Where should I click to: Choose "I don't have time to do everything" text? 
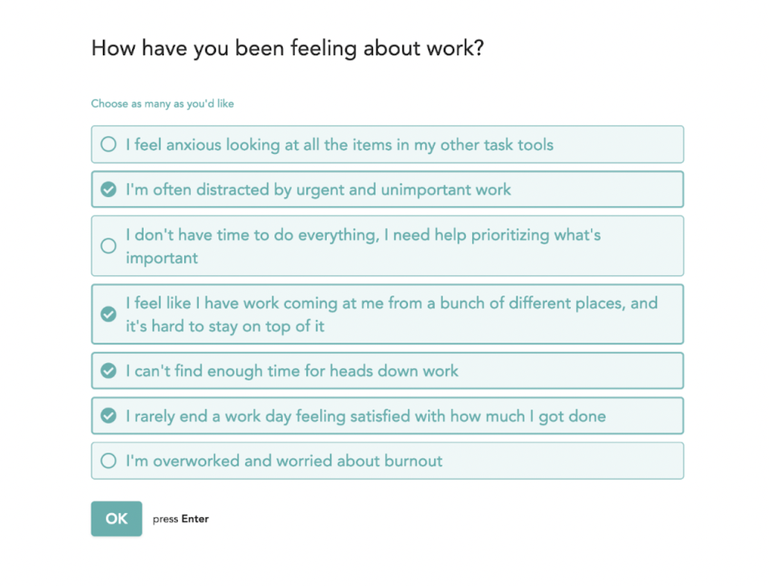tap(363, 235)
